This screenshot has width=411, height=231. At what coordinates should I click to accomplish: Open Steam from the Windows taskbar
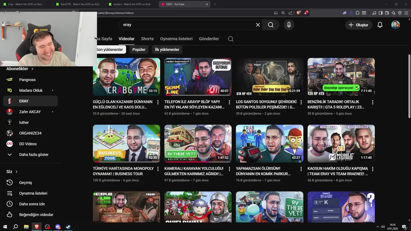(x=68, y=227)
